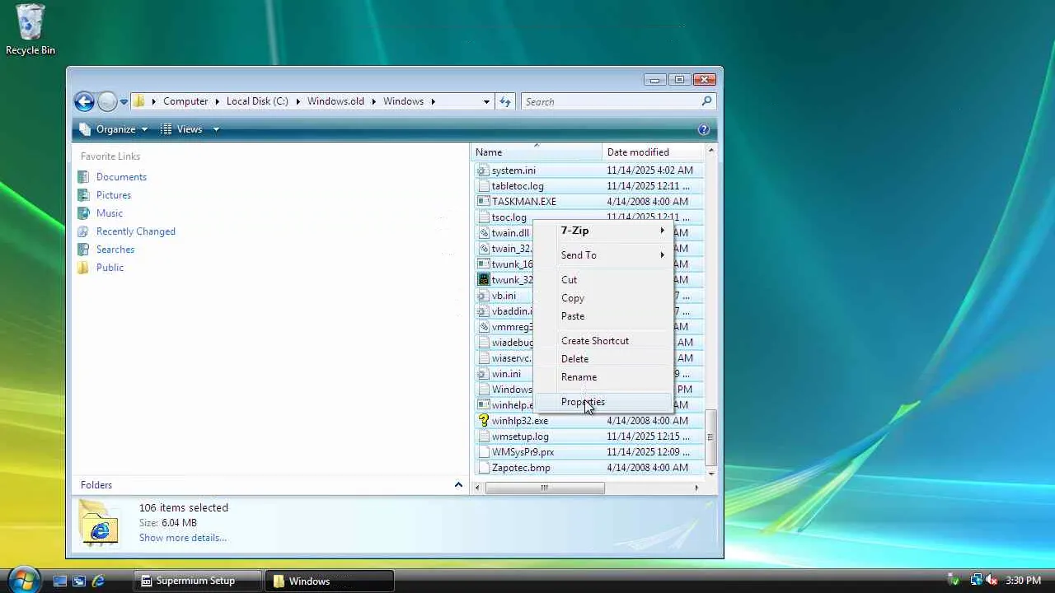The width and height of the screenshot is (1055, 593).
Task: Click the file icon beside twain.dll
Action: pyautogui.click(x=484, y=233)
